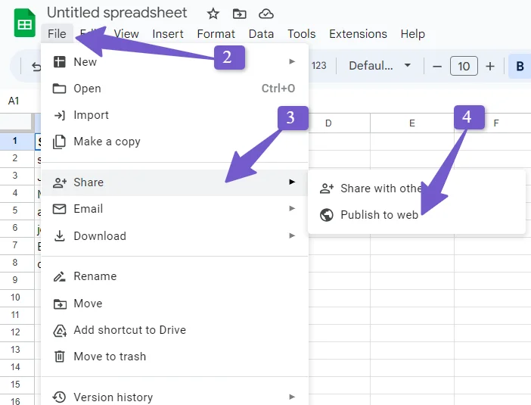The image size is (531, 405).
Task: Open the Default font dropdown
Action: 379,65
